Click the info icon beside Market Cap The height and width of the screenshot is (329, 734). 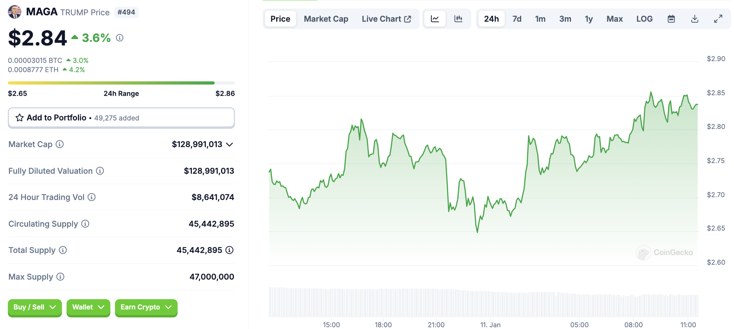(x=60, y=144)
